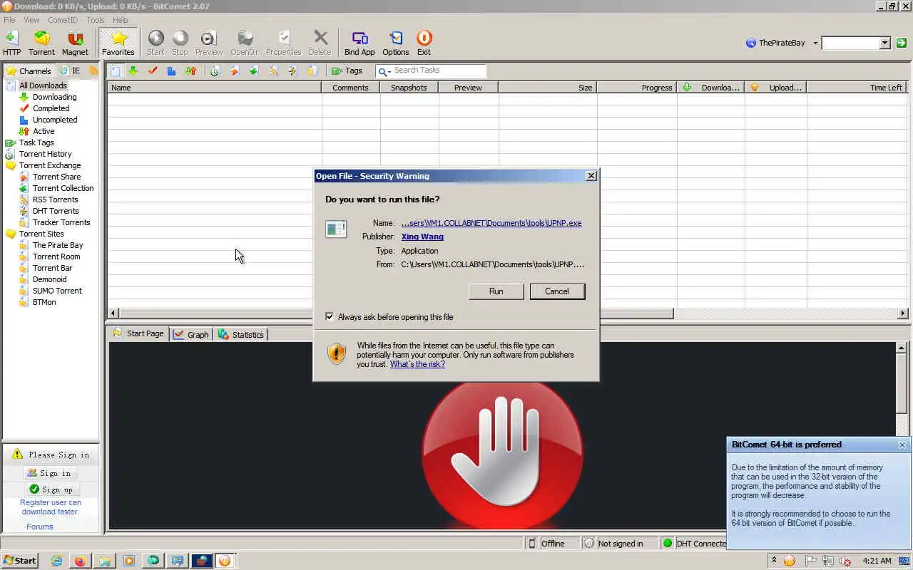Open the View menu
This screenshot has height=570, width=913.
point(31,20)
